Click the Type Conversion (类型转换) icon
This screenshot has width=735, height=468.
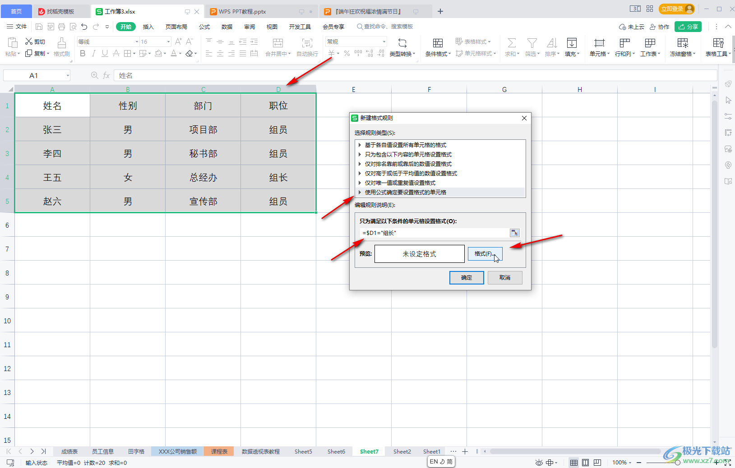click(402, 43)
